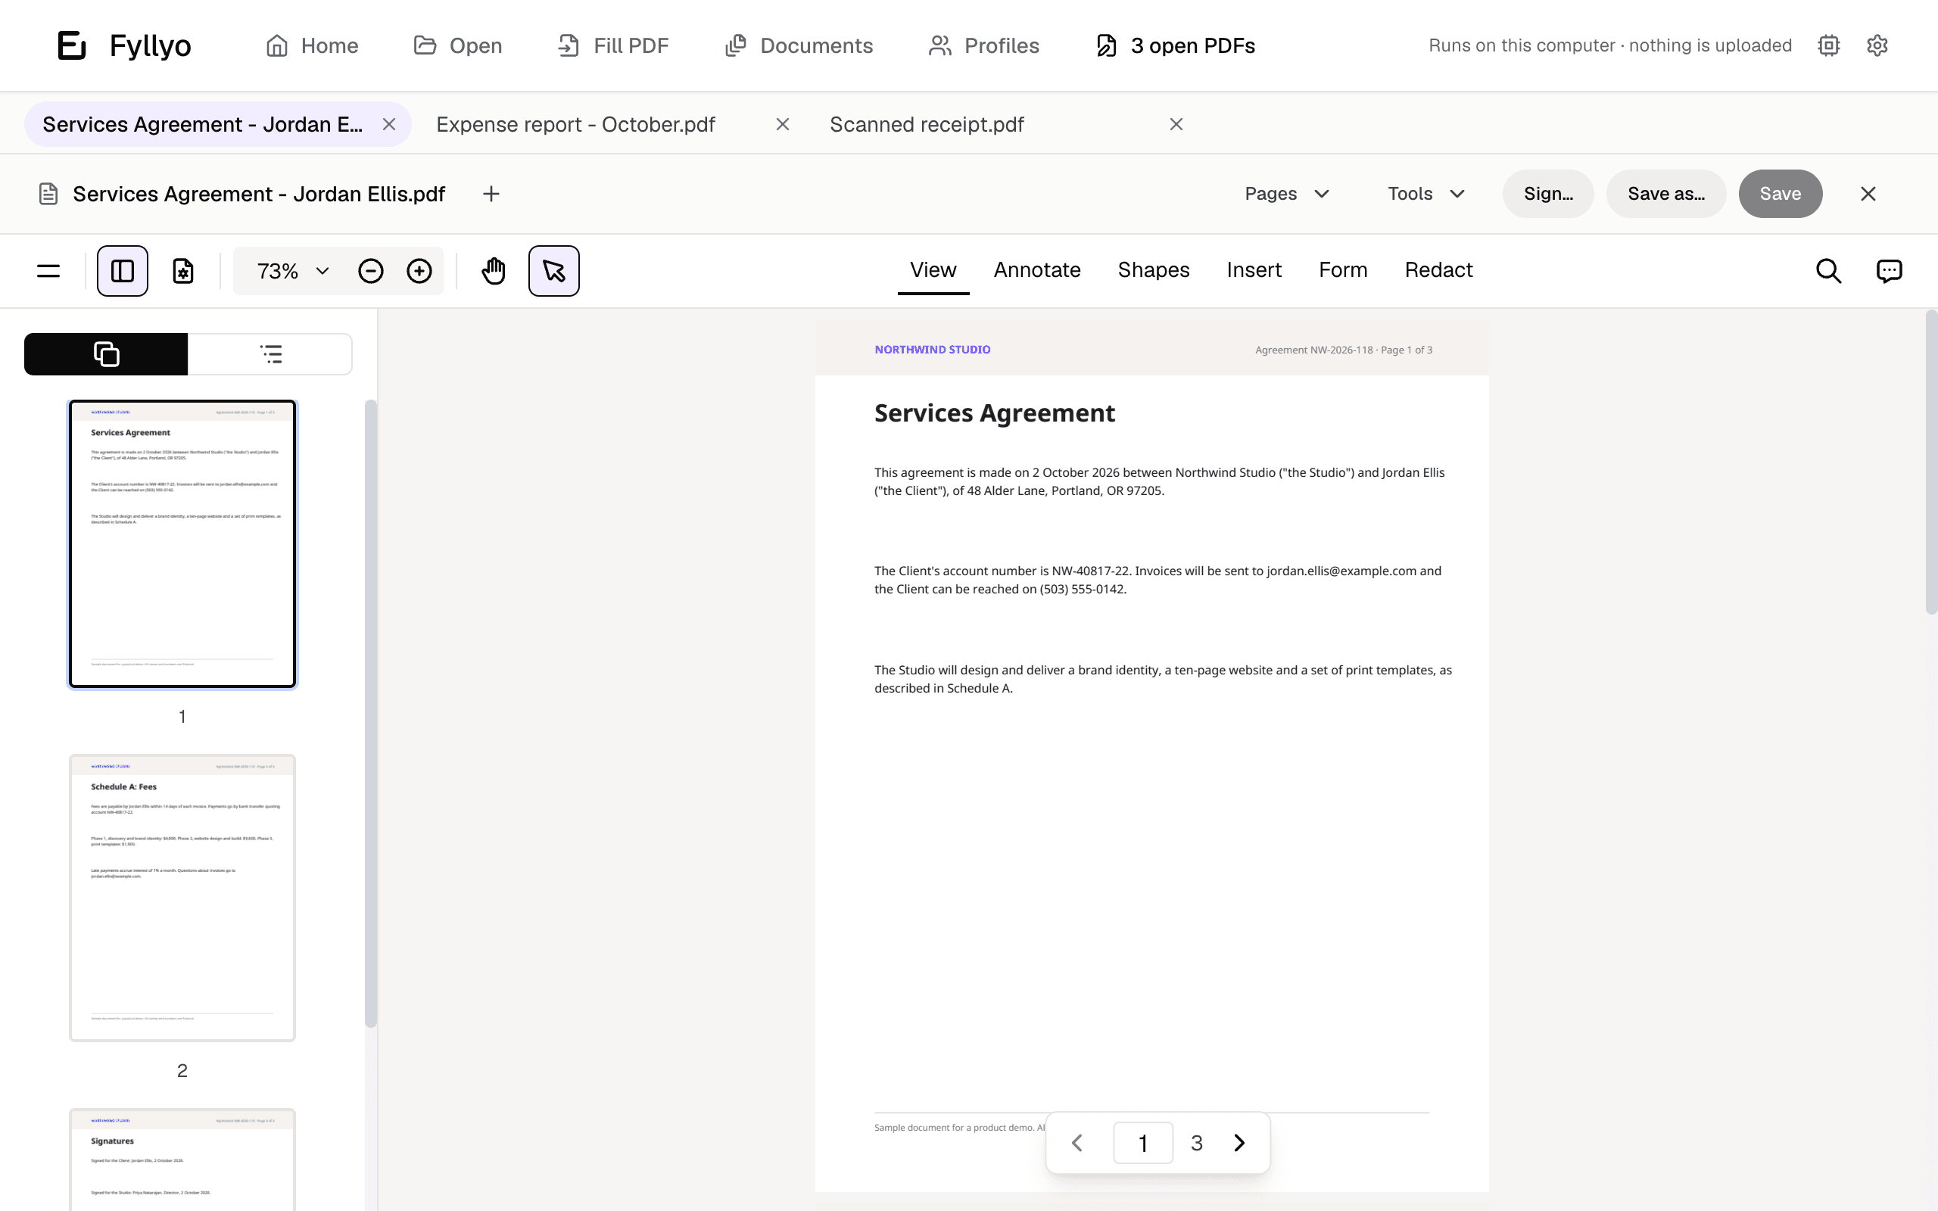Switch sidebar to page thumbnails view
Screen dimensions: 1938x1211
pos(106,354)
